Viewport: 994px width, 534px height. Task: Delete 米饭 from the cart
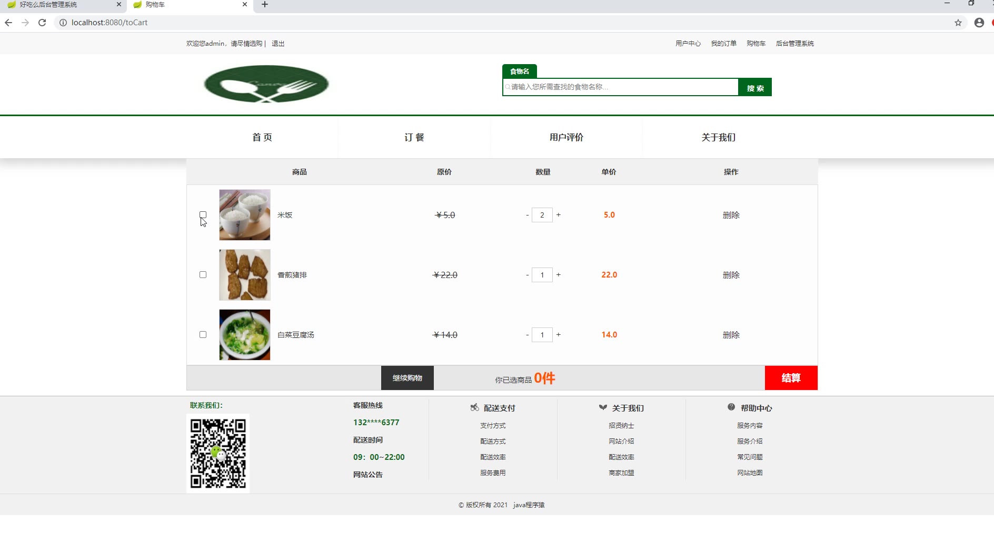point(731,215)
